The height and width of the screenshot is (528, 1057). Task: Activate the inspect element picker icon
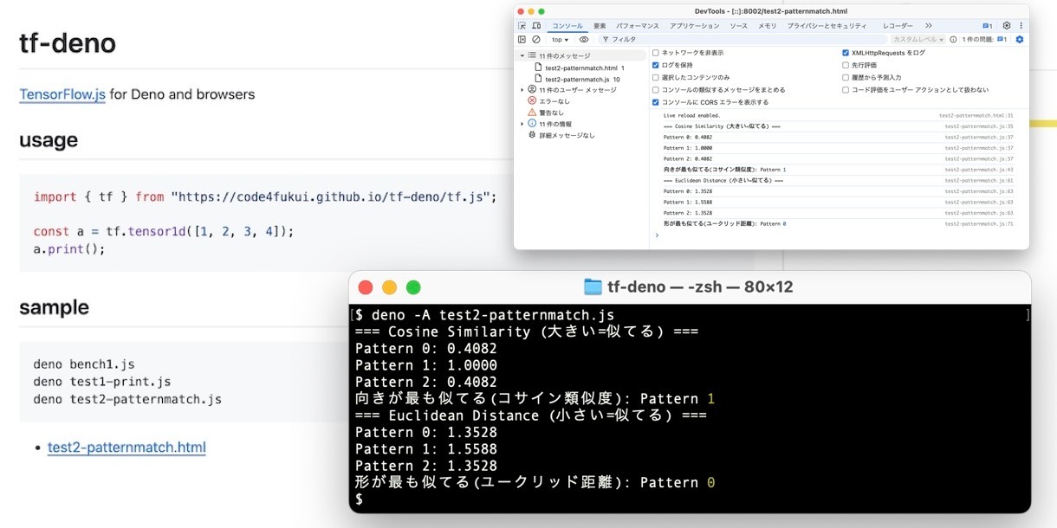(x=522, y=26)
